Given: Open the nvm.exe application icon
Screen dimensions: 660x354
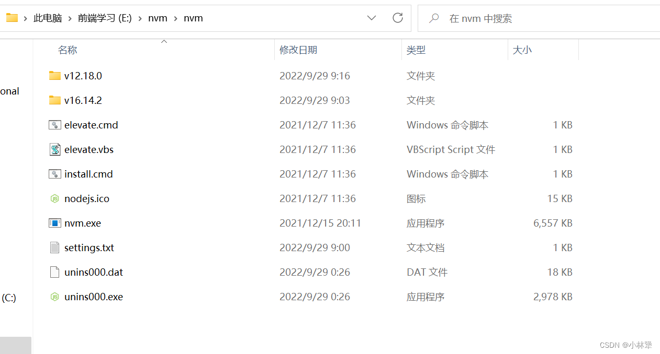Looking at the screenshot, I should pos(55,223).
